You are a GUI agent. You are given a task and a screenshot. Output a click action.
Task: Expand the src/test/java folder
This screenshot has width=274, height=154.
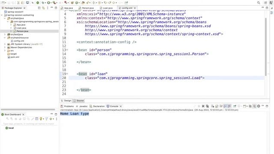point(5,34)
